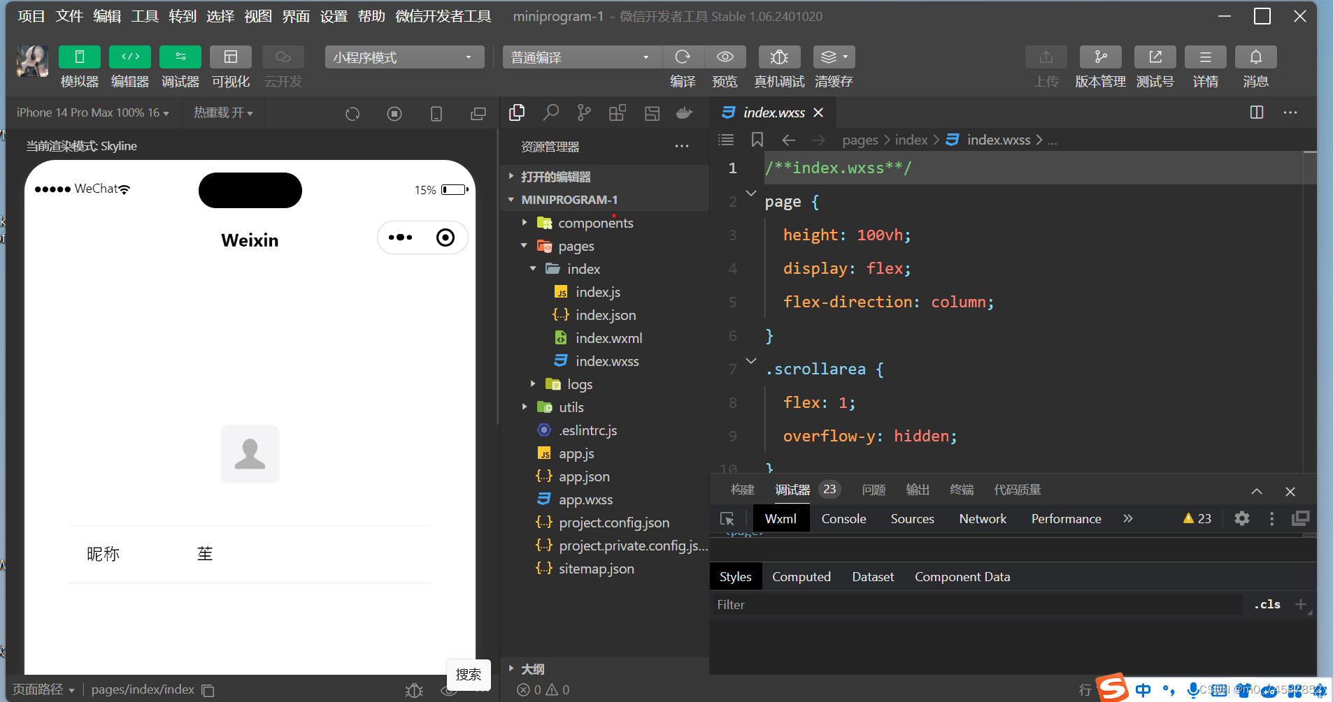Open 版本管理 version control
The width and height of the screenshot is (1333, 702).
click(1100, 57)
